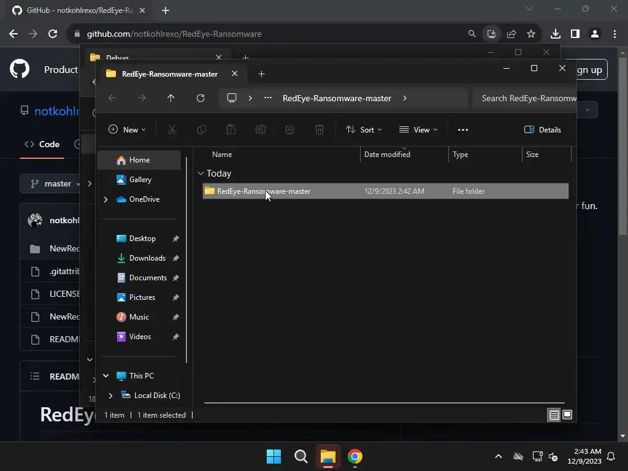This screenshot has height=471, width=628.
Task: Click the Cut scissors icon in Explorer toolbar
Action: pos(172,130)
